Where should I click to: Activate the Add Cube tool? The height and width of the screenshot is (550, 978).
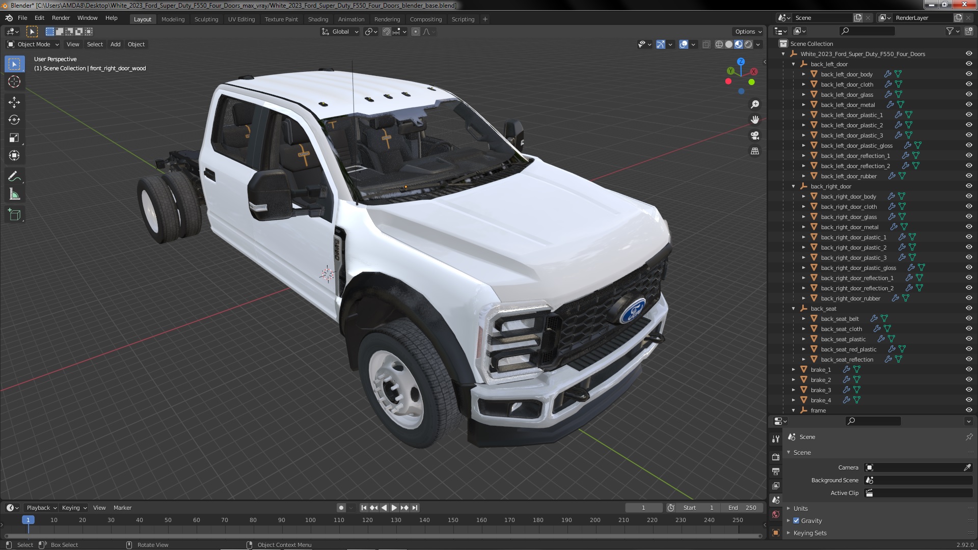(x=14, y=215)
